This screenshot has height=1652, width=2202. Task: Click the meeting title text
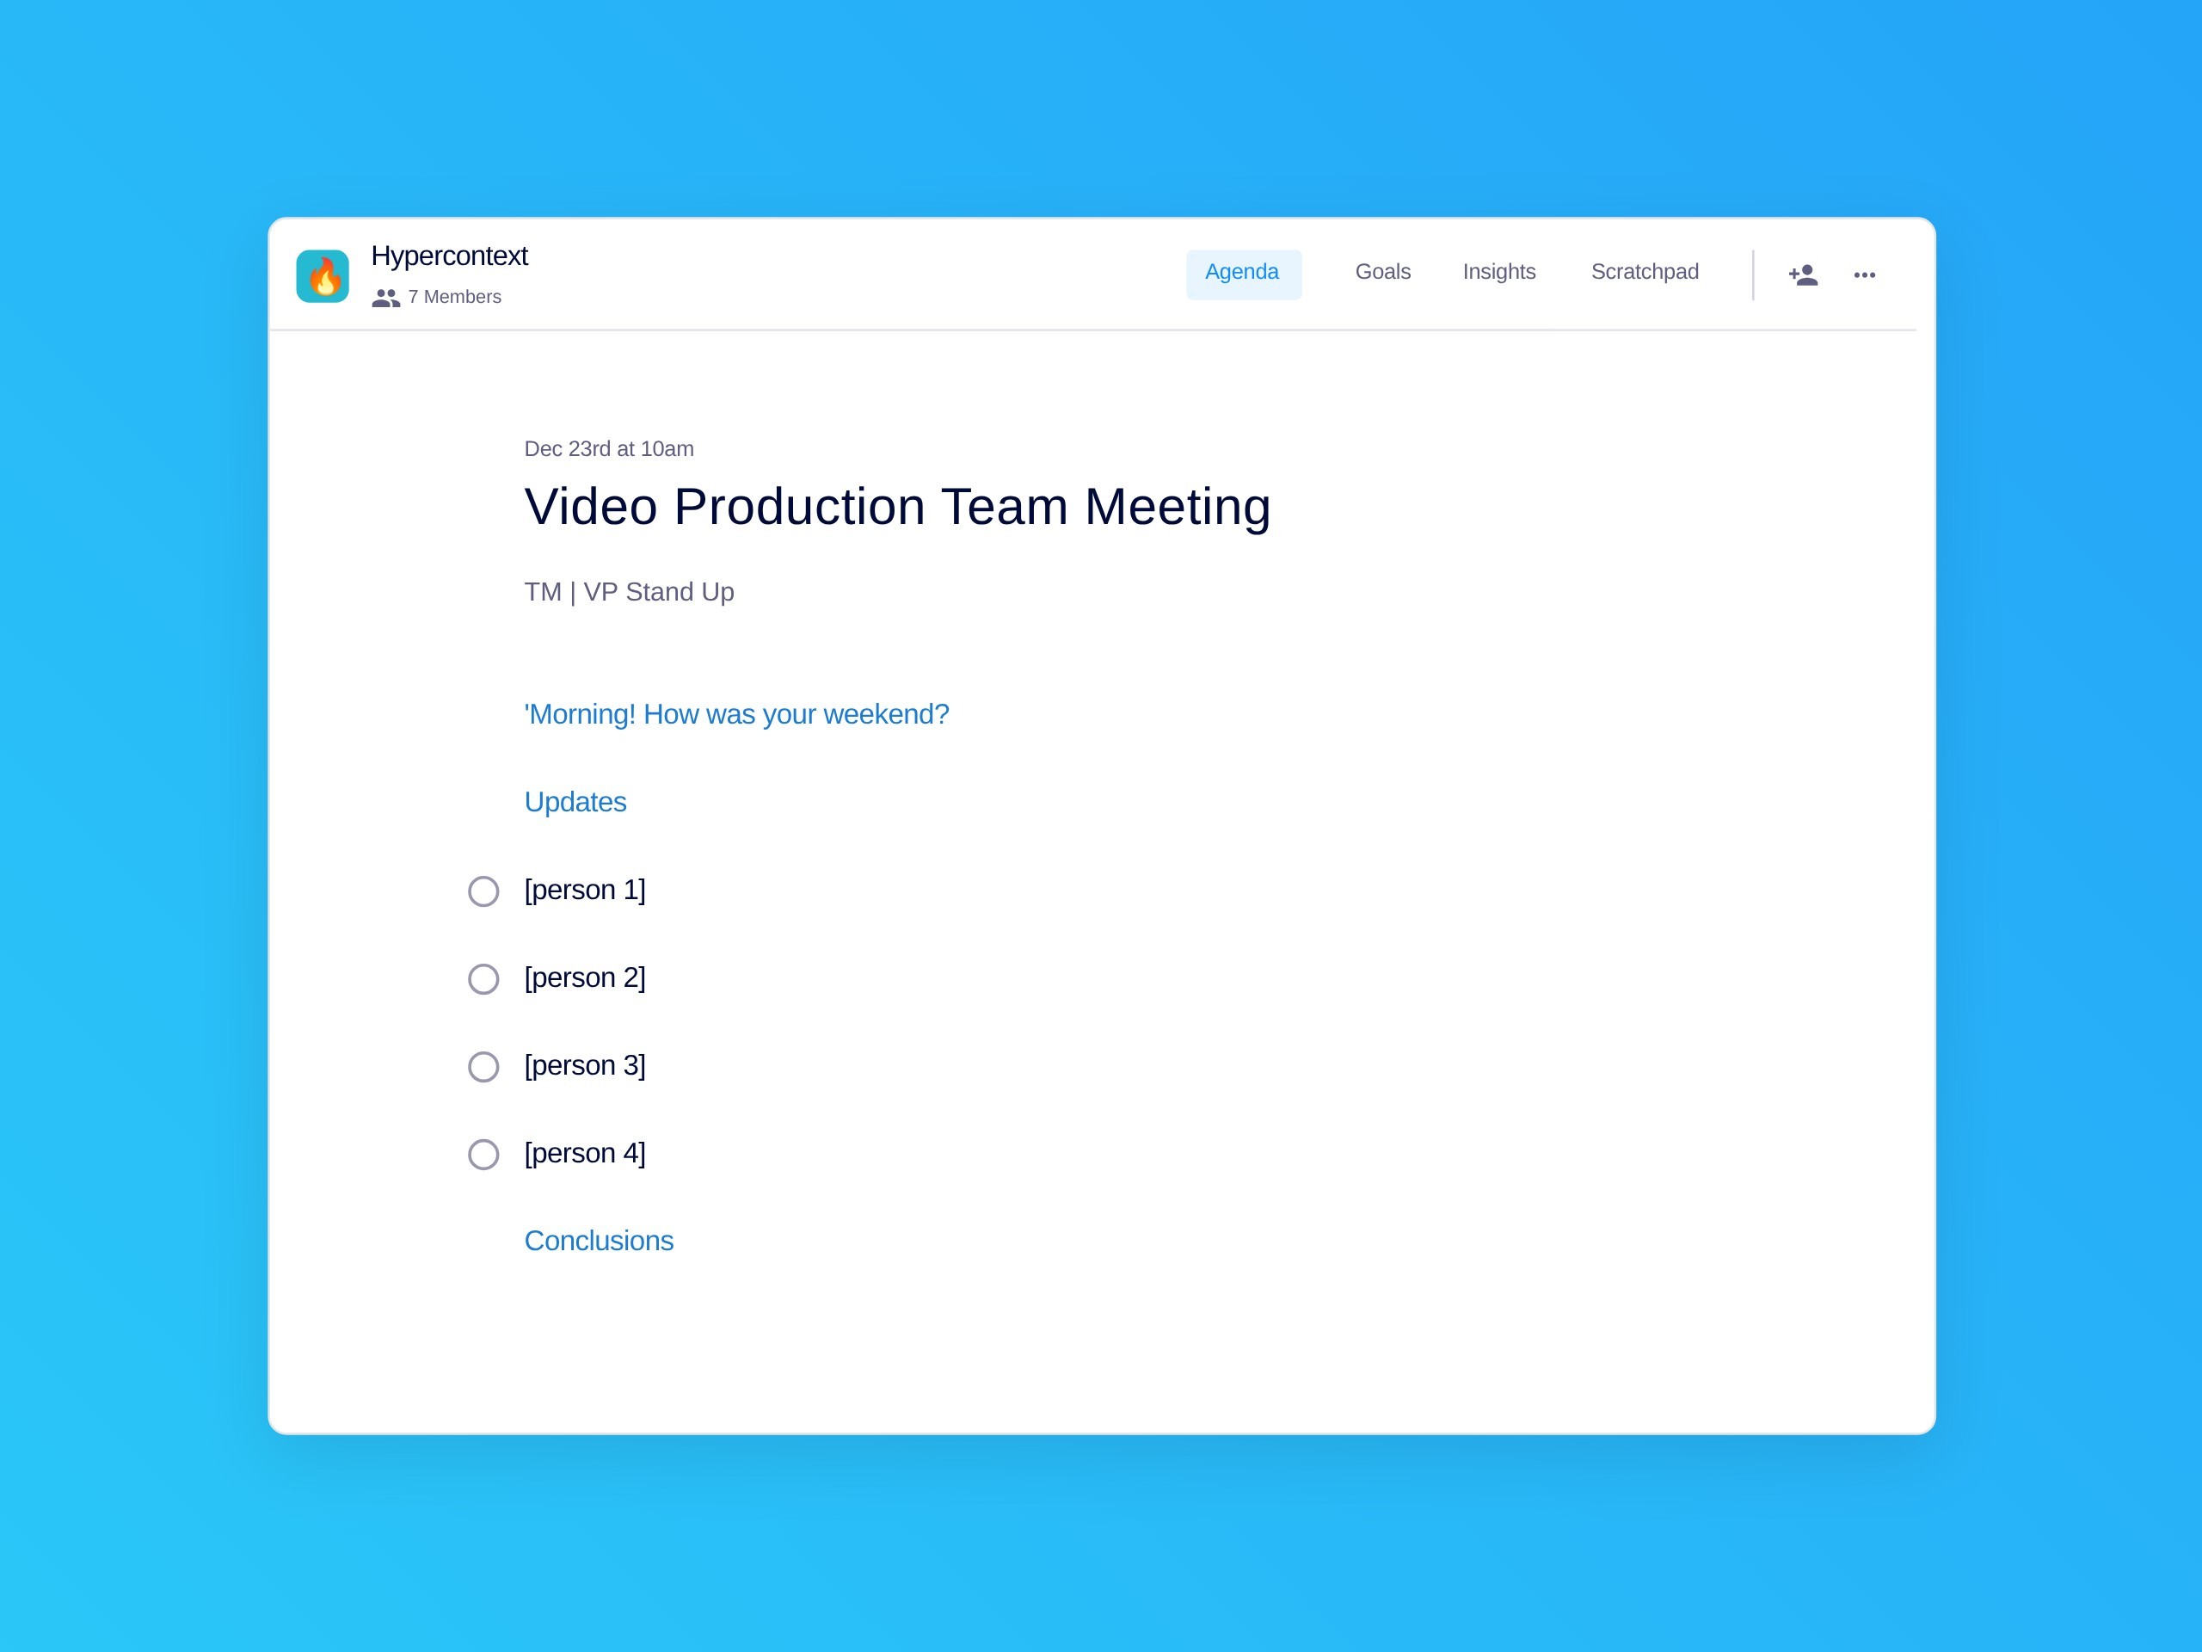pos(897,506)
